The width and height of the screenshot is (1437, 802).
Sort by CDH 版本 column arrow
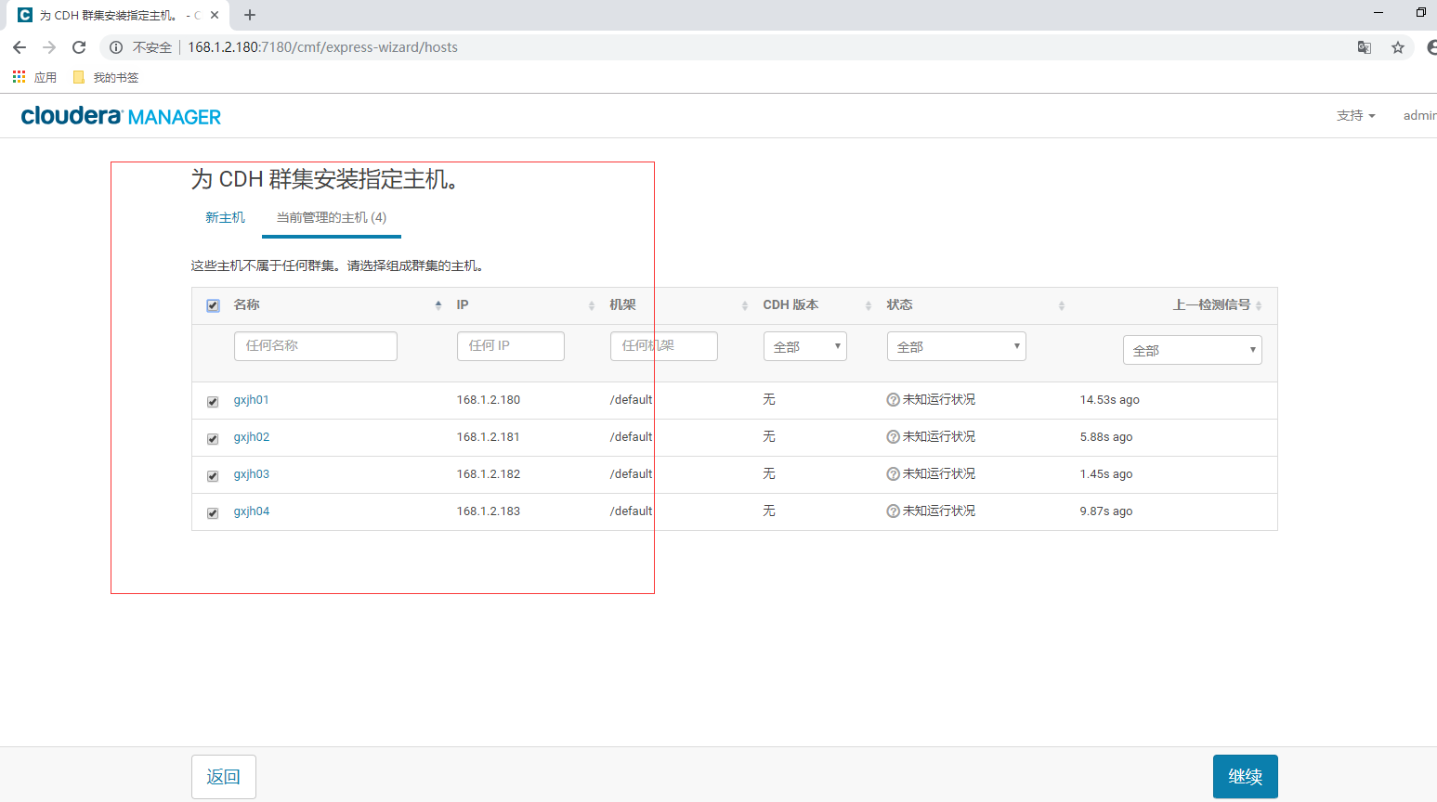click(x=869, y=305)
